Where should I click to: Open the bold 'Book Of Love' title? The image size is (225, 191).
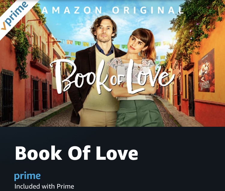[x=76, y=153]
